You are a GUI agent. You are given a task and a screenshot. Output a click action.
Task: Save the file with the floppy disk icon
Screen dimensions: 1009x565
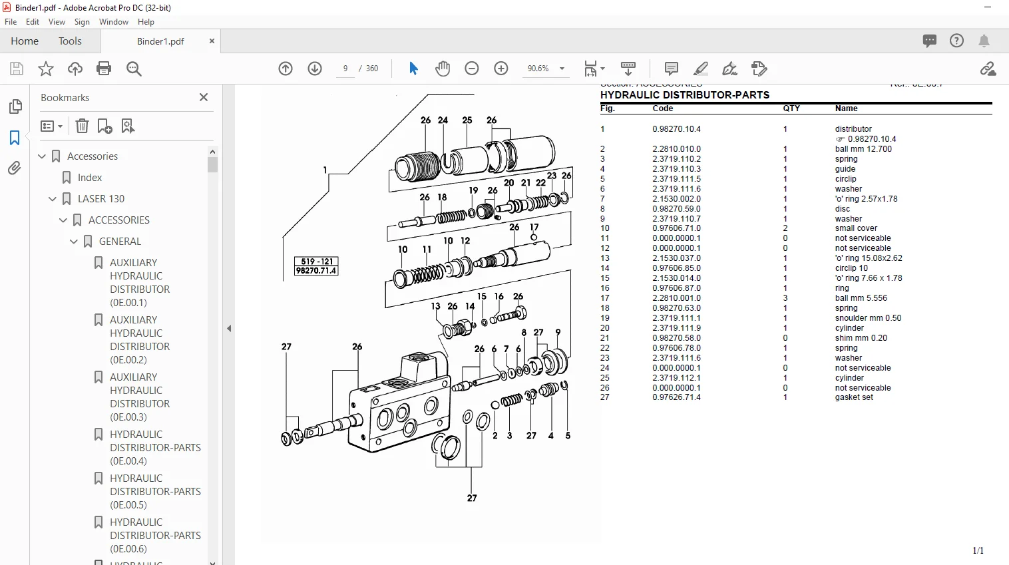(x=17, y=69)
